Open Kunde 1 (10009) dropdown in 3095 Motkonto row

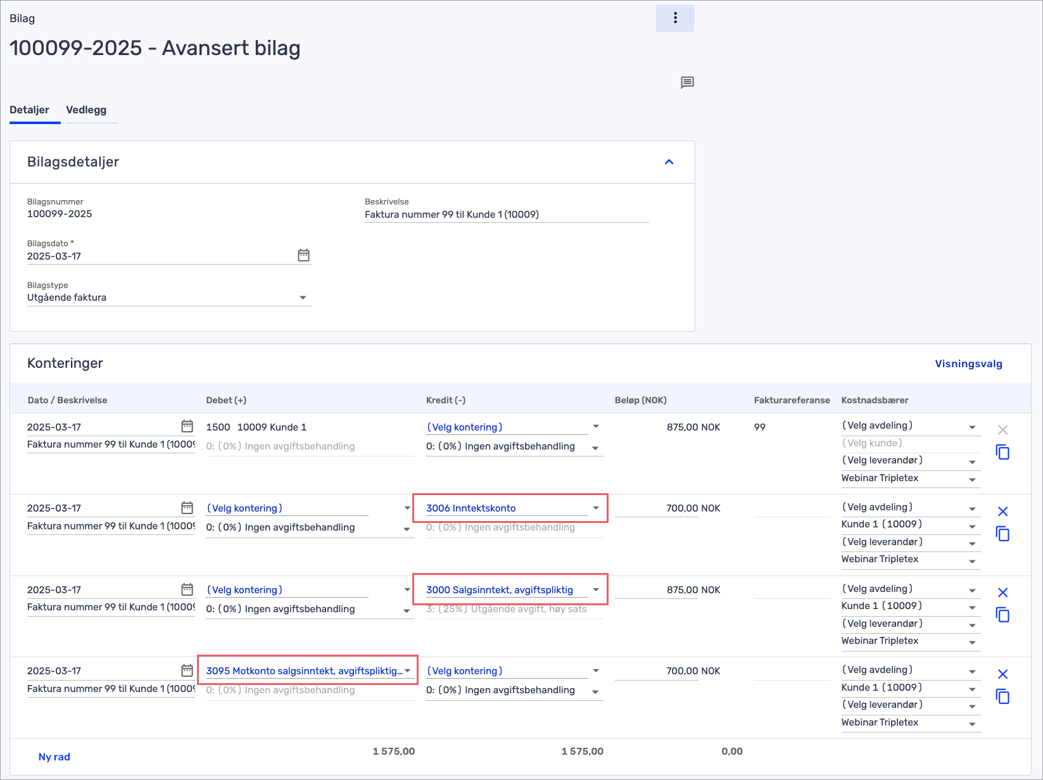pyautogui.click(x=910, y=688)
